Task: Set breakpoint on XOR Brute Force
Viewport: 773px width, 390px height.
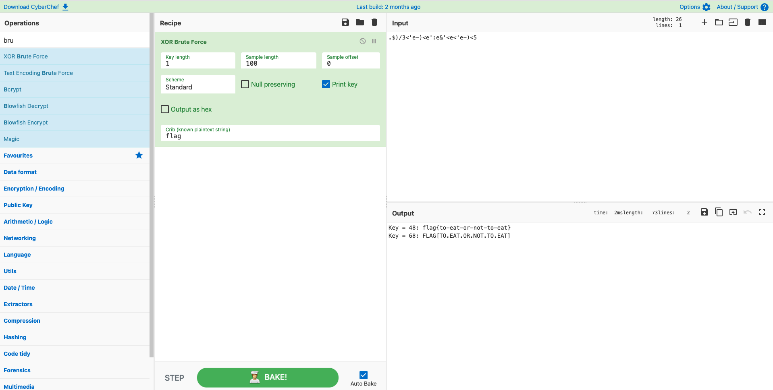Action: click(374, 41)
